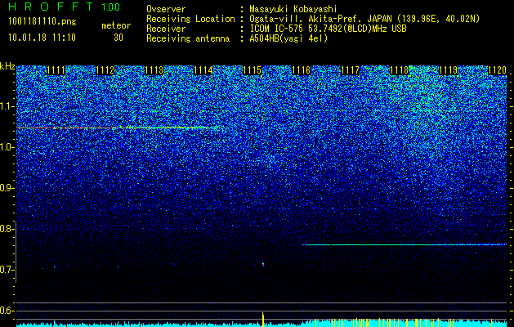Click the 1118 time marker
Screen dimensions: 514x327
[x=400, y=70]
